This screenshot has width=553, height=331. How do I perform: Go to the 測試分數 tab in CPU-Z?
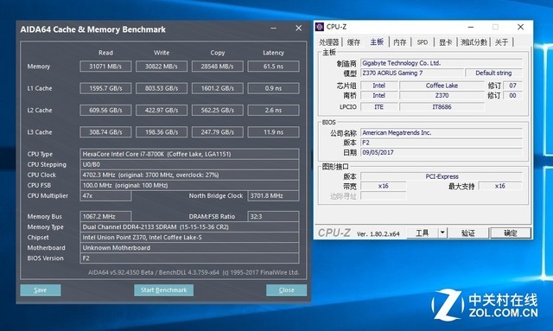[474, 42]
